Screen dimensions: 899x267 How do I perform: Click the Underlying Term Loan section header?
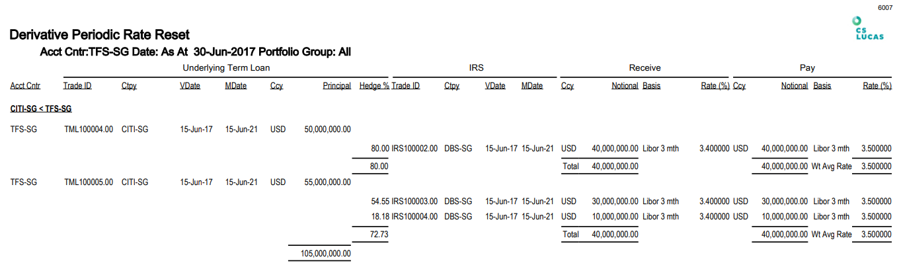225,68
